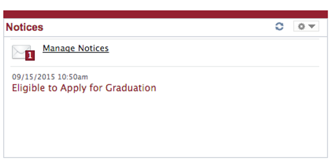The image size is (334, 161).
Task: Click the word Notices in Manage Notices
Action: 93,48
